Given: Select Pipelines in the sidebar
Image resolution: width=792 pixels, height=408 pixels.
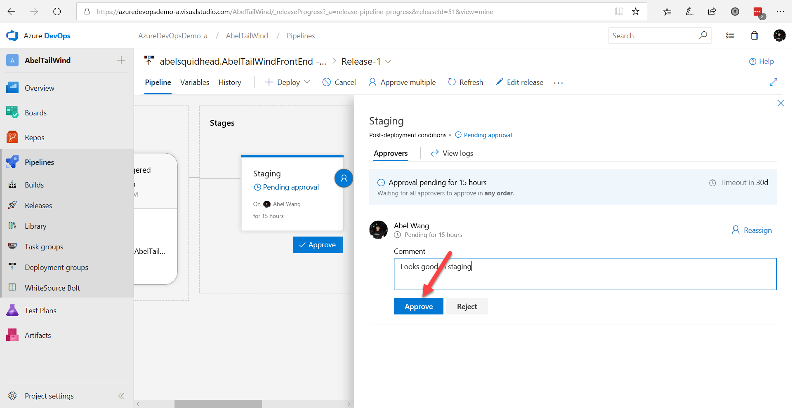Looking at the screenshot, I should point(66,162).
